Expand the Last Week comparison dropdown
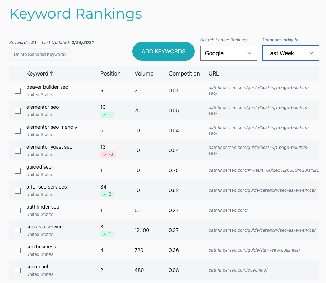This screenshot has width=326, height=283. (290, 53)
